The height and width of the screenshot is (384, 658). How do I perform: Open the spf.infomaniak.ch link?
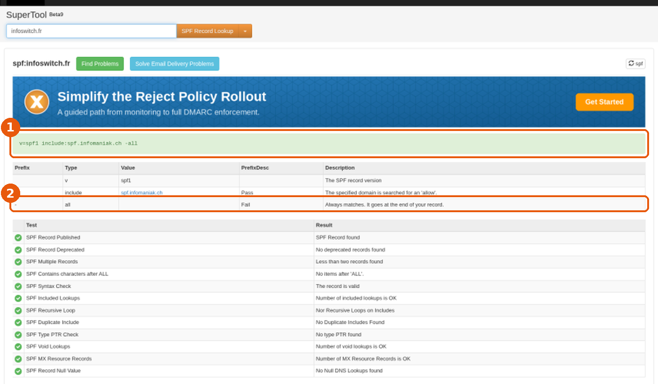pyautogui.click(x=141, y=192)
